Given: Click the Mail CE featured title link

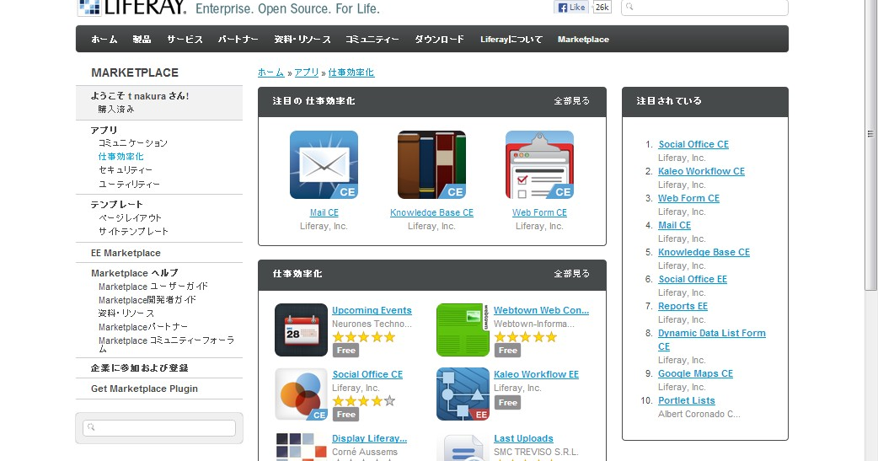Looking at the screenshot, I should point(324,212).
